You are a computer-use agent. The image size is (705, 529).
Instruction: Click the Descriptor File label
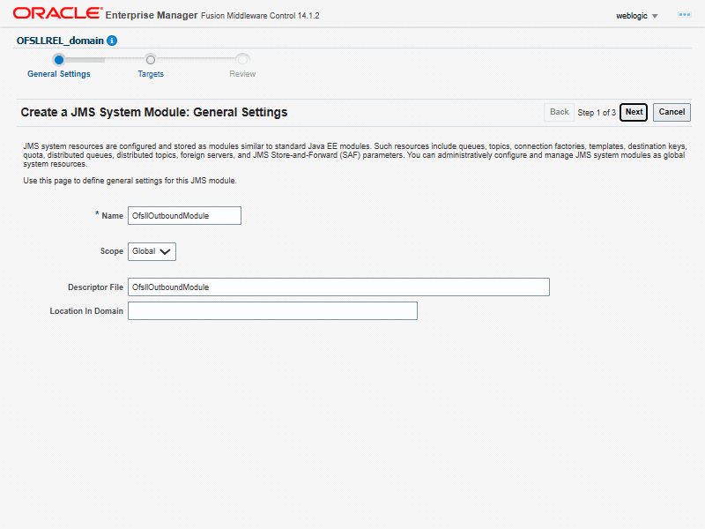(x=95, y=287)
